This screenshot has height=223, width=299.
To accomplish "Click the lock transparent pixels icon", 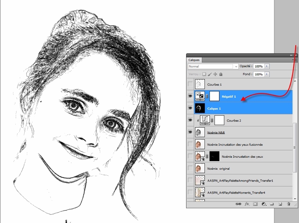I will pyautogui.click(x=204, y=74).
